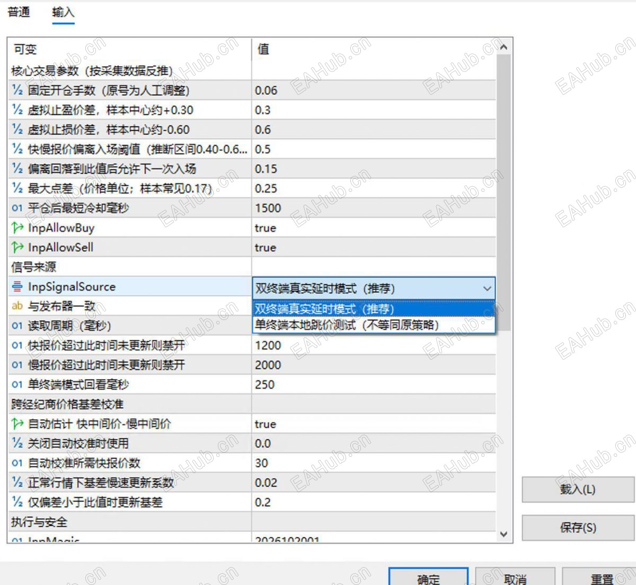Click the boolean arrow icon beside InpAllowBuy
636x585 pixels.
pos(17,228)
